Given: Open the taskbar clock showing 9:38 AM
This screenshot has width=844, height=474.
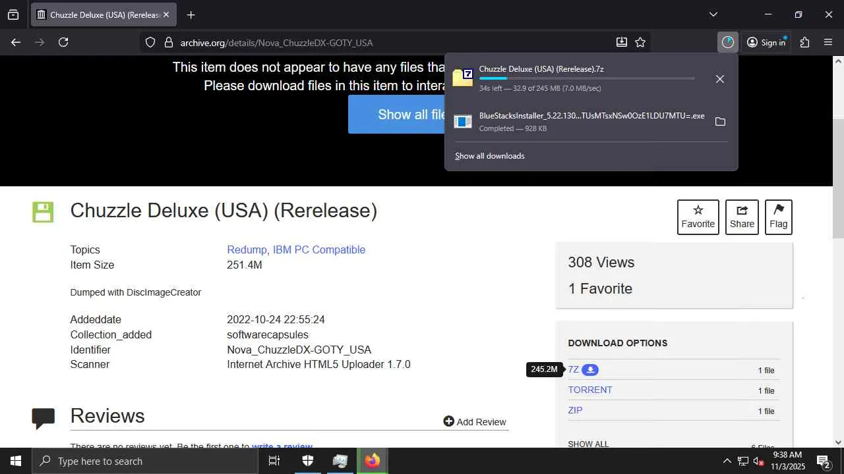Looking at the screenshot, I should click(x=787, y=461).
